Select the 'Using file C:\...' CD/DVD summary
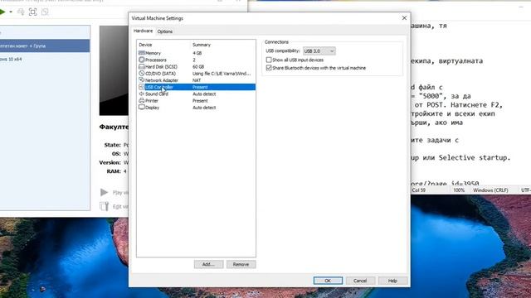This screenshot has height=298, width=531. [x=222, y=74]
